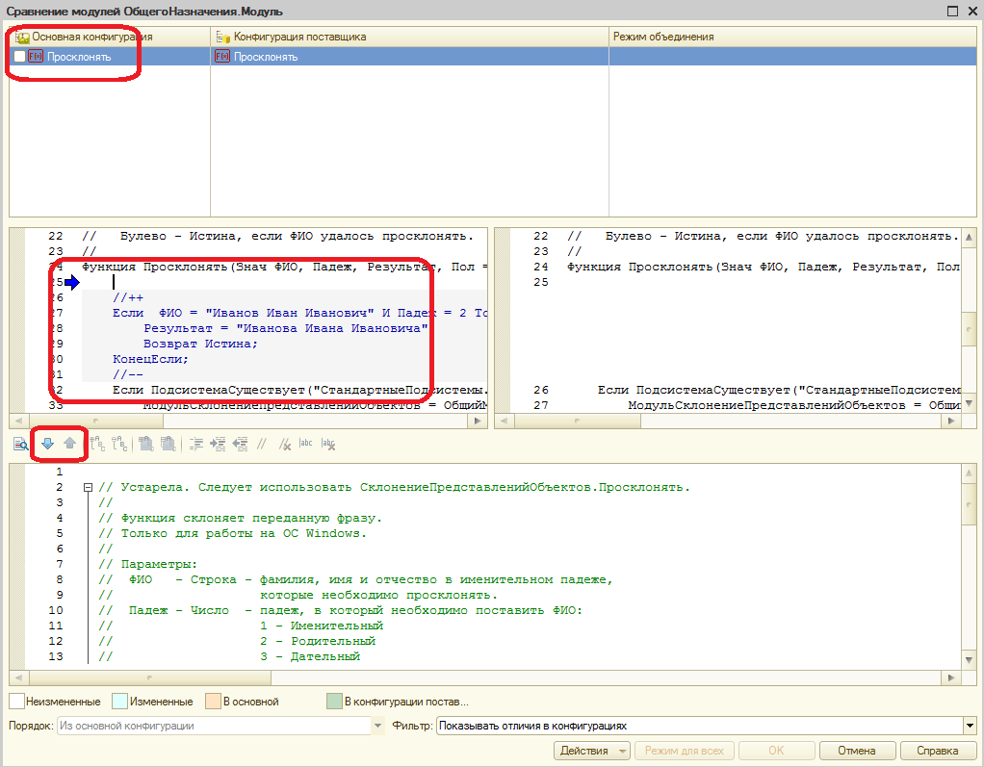The width and height of the screenshot is (984, 767).
Task: Select Просклонять text in main configuration column
Action: pyautogui.click(x=79, y=57)
